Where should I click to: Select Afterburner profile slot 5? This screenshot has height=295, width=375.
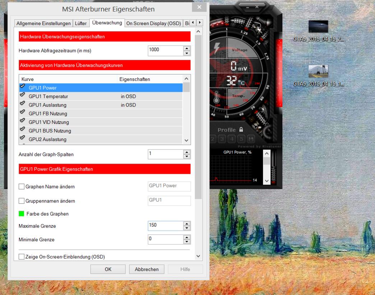(241, 139)
